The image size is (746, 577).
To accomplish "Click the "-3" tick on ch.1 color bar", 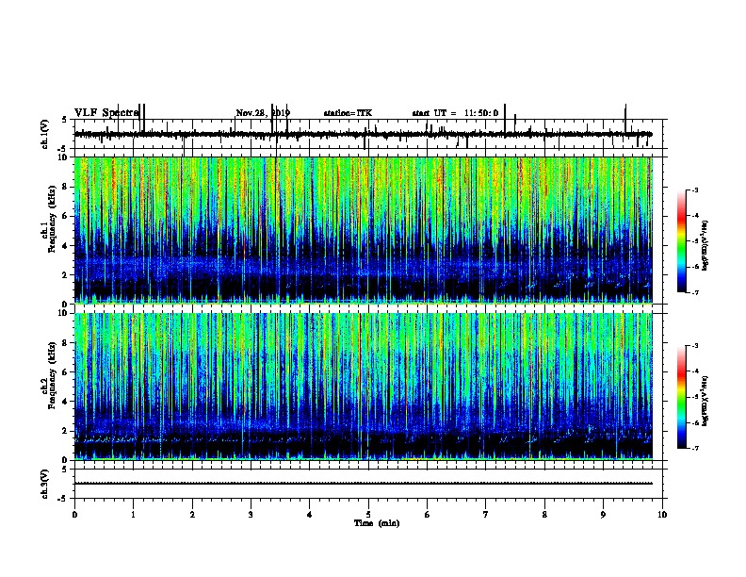I will 695,190.
